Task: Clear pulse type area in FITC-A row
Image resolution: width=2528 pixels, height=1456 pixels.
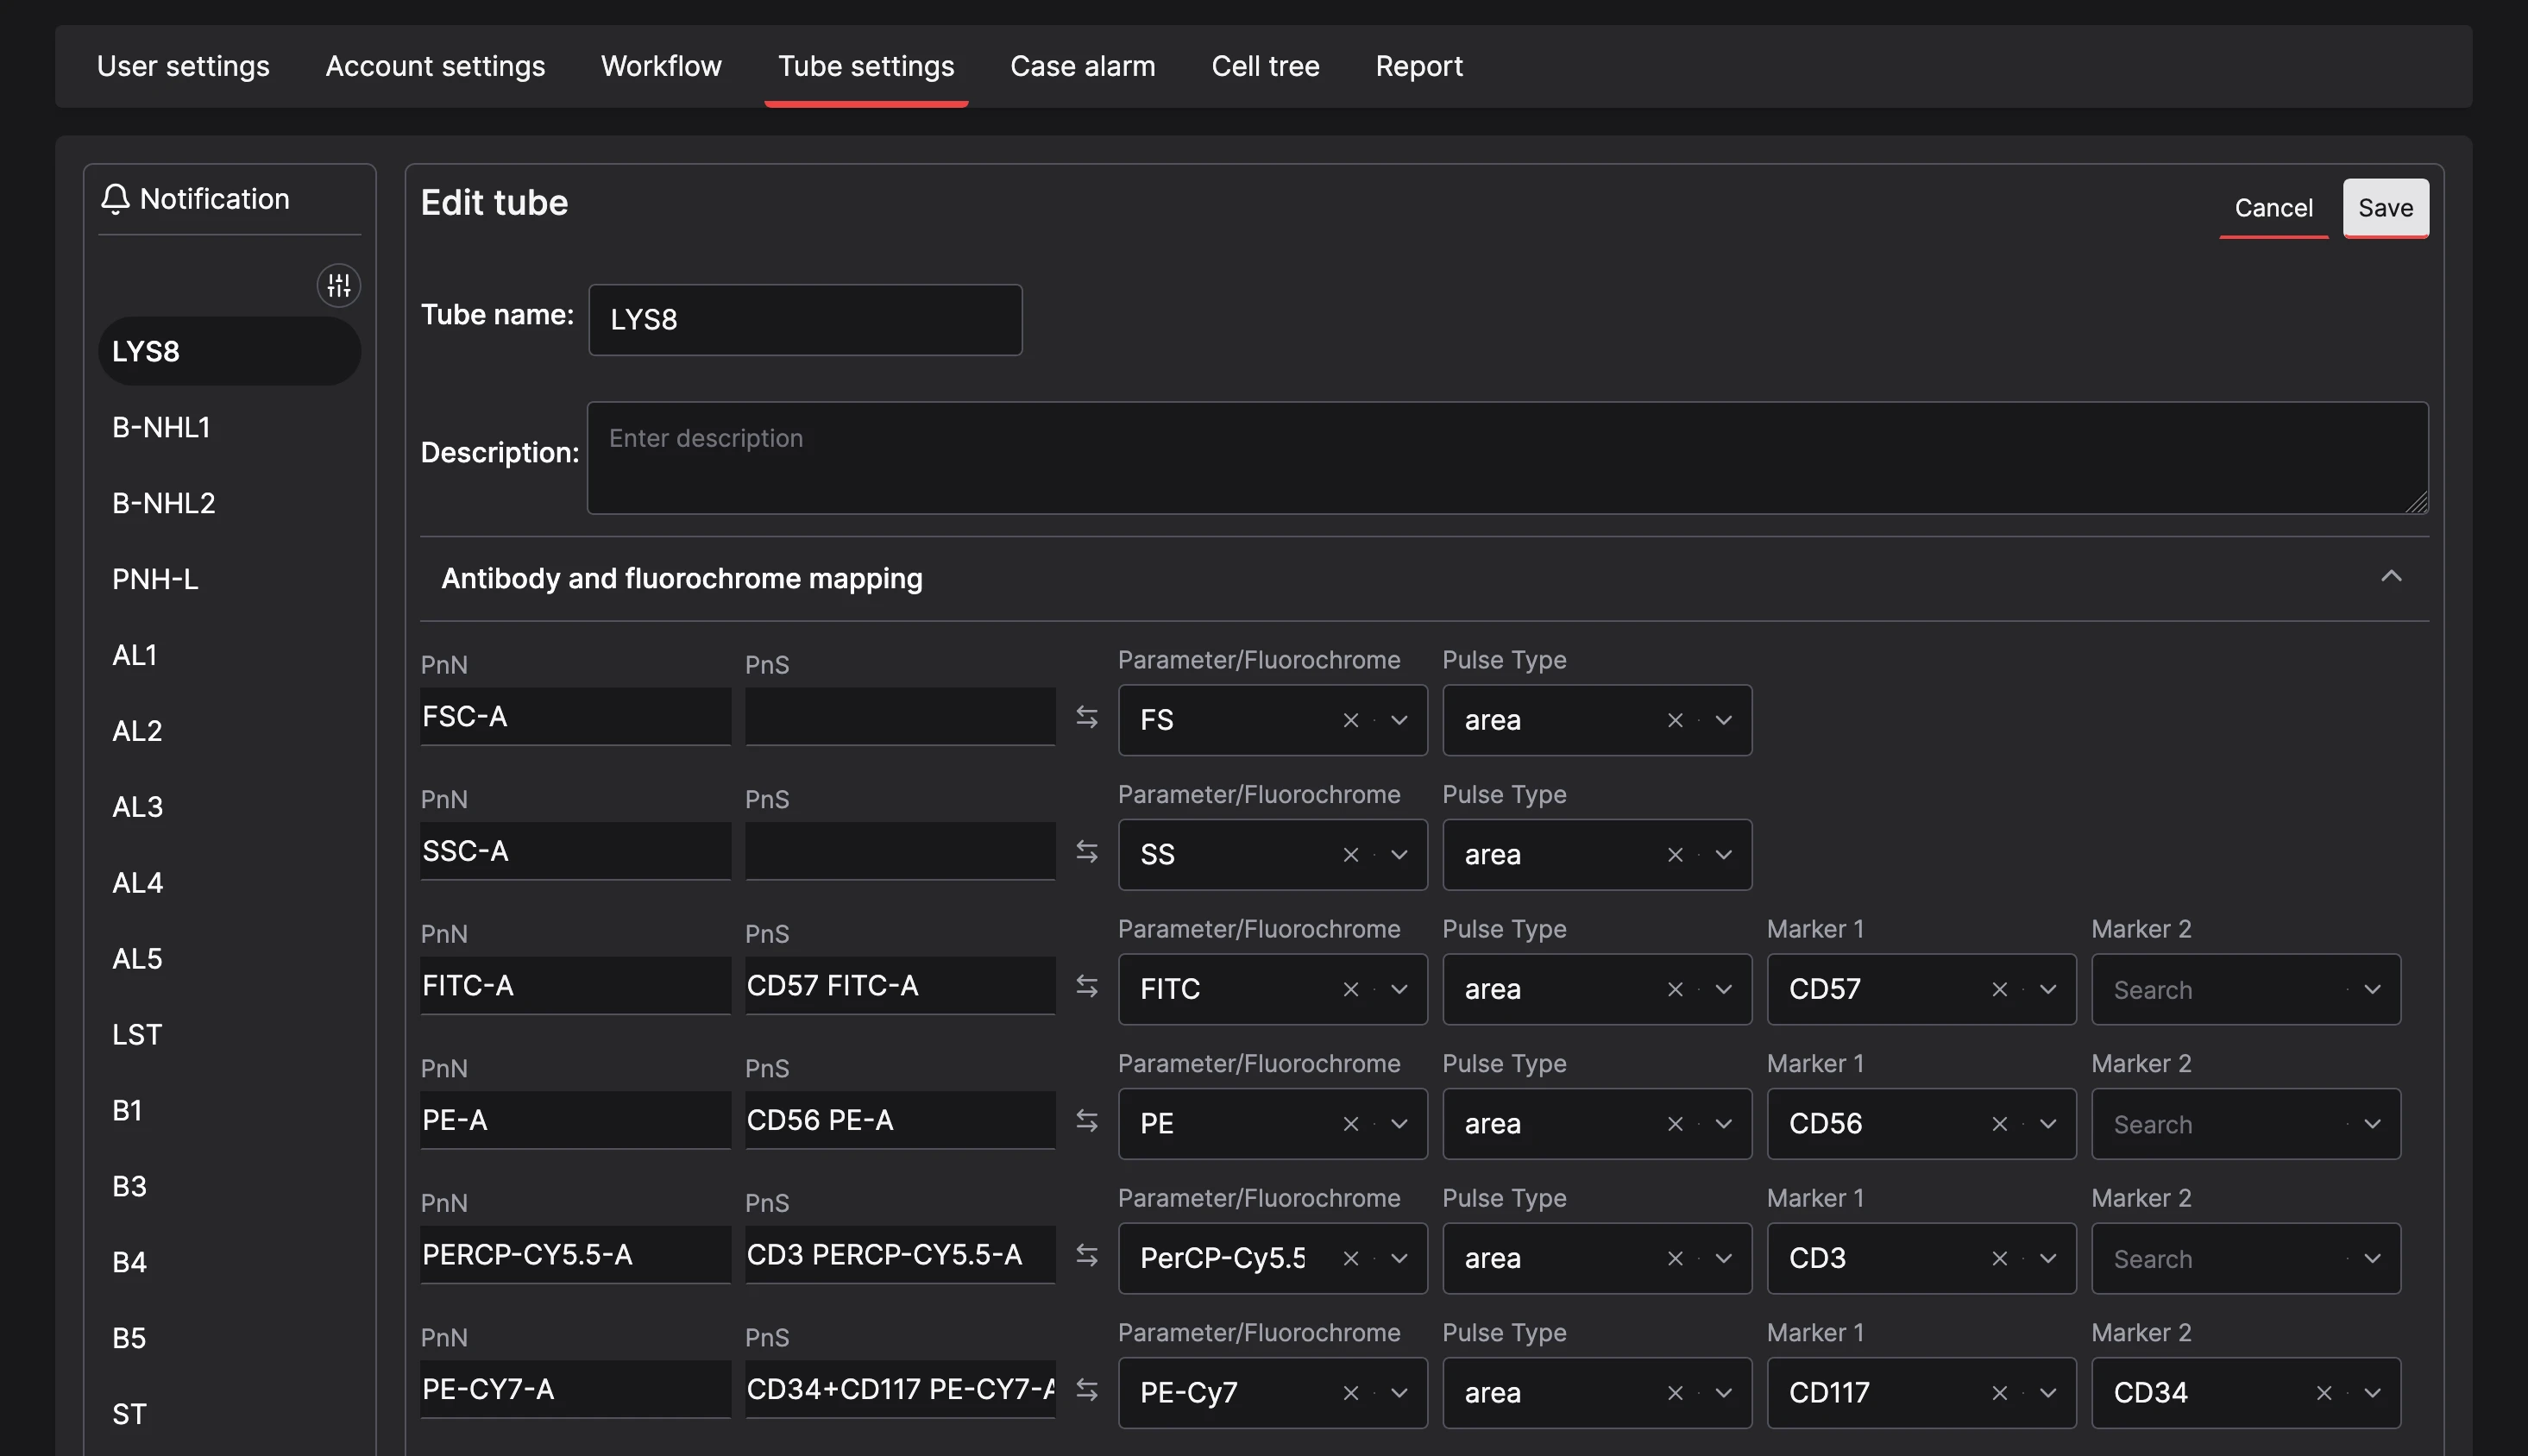Action: point(1675,989)
